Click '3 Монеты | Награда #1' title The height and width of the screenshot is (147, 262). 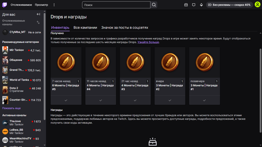point(204,87)
